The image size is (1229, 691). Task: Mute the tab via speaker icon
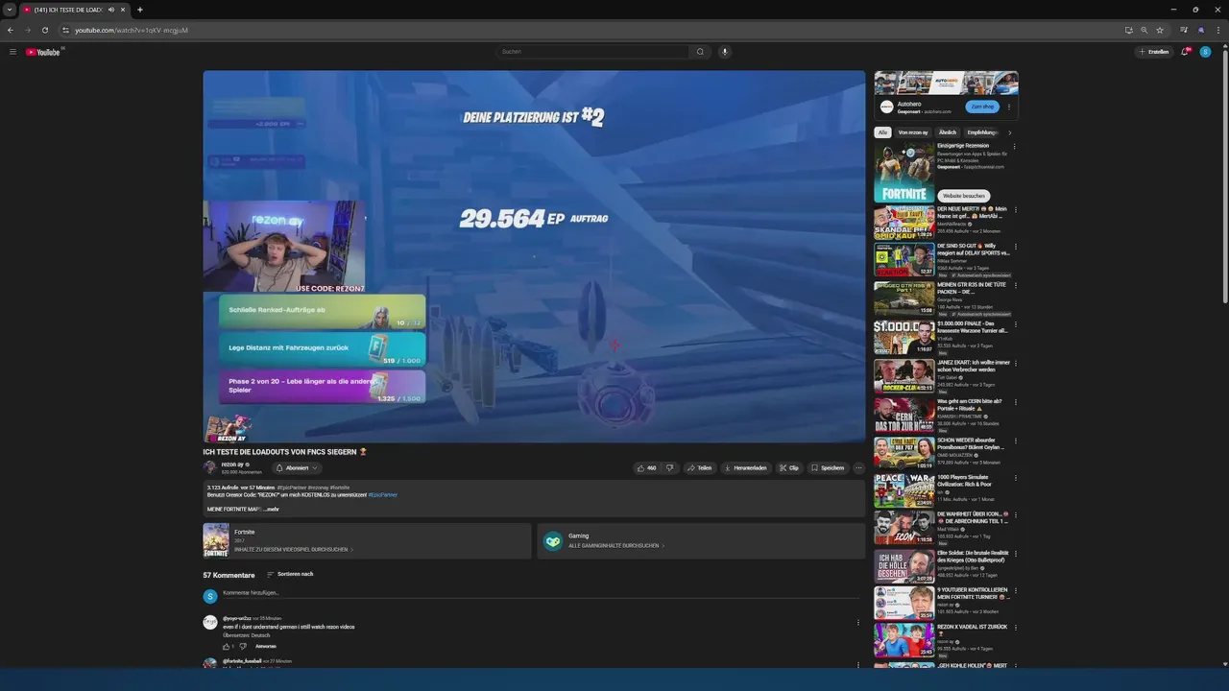click(111, 10)
